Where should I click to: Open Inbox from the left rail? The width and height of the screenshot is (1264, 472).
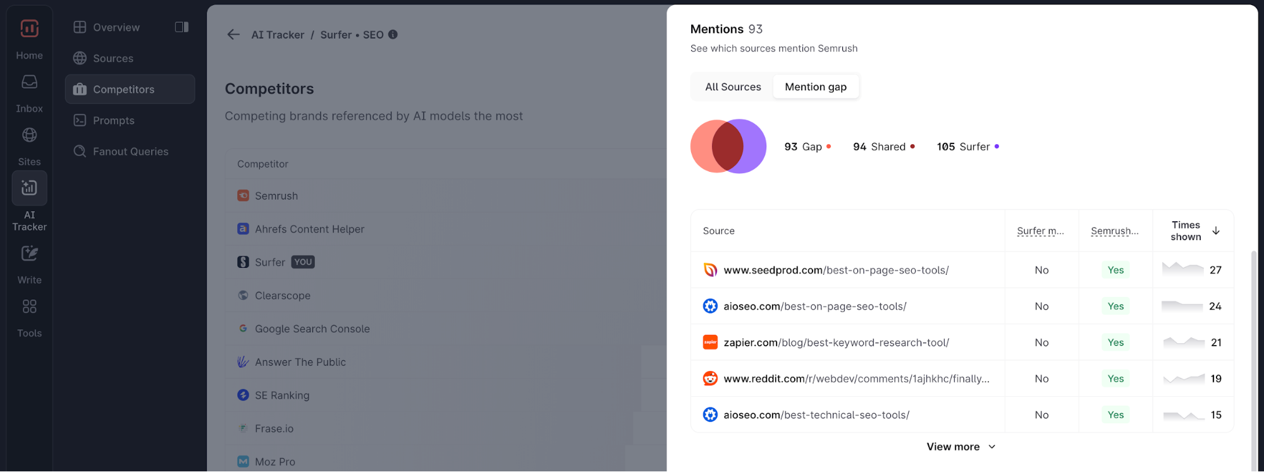(29, 82)
